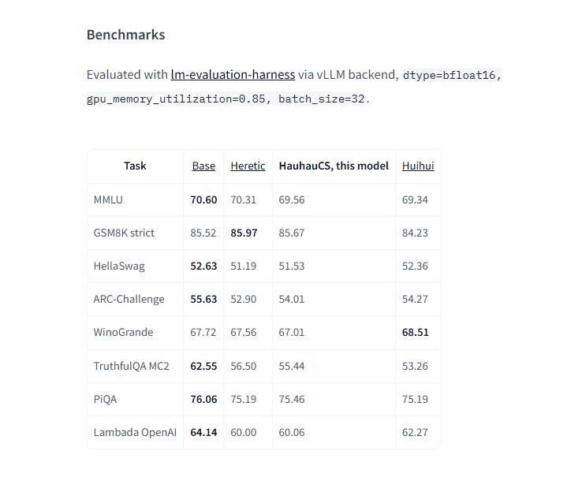Image resolution: width=582 pixels, height=477 pixels.
Task: Click the bold 68.51 WinoGrande score
Action: 415,332
